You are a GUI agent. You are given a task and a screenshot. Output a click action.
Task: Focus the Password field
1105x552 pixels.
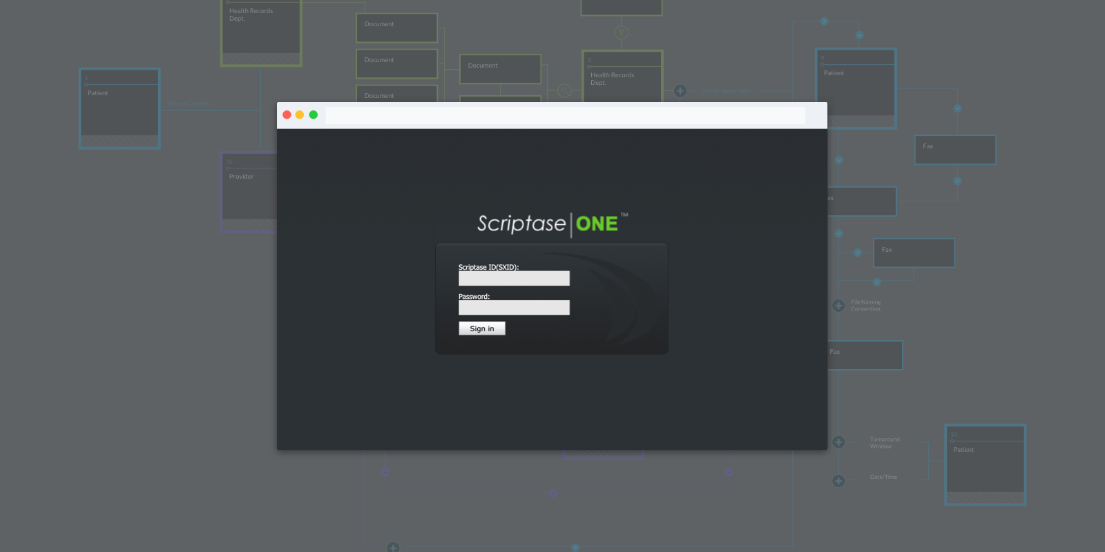[514, 308]
